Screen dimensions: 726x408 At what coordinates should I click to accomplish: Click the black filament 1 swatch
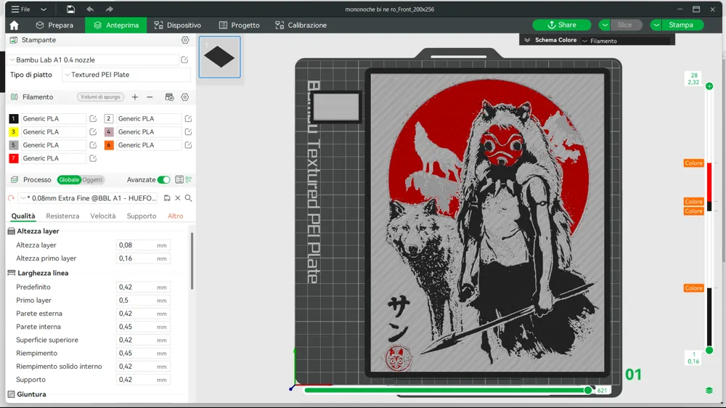point(13,118)
